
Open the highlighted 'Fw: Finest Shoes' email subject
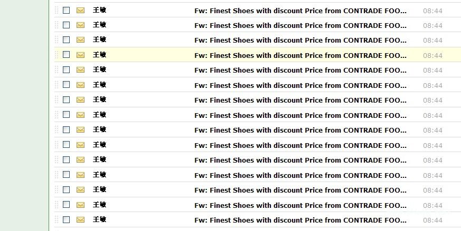coord(300,55)
